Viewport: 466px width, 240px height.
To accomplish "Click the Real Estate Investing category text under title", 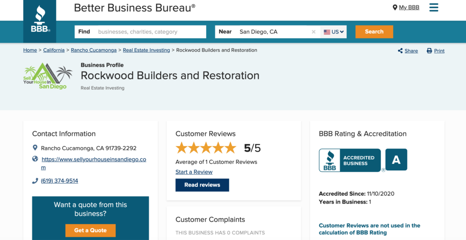I will 102,88.
